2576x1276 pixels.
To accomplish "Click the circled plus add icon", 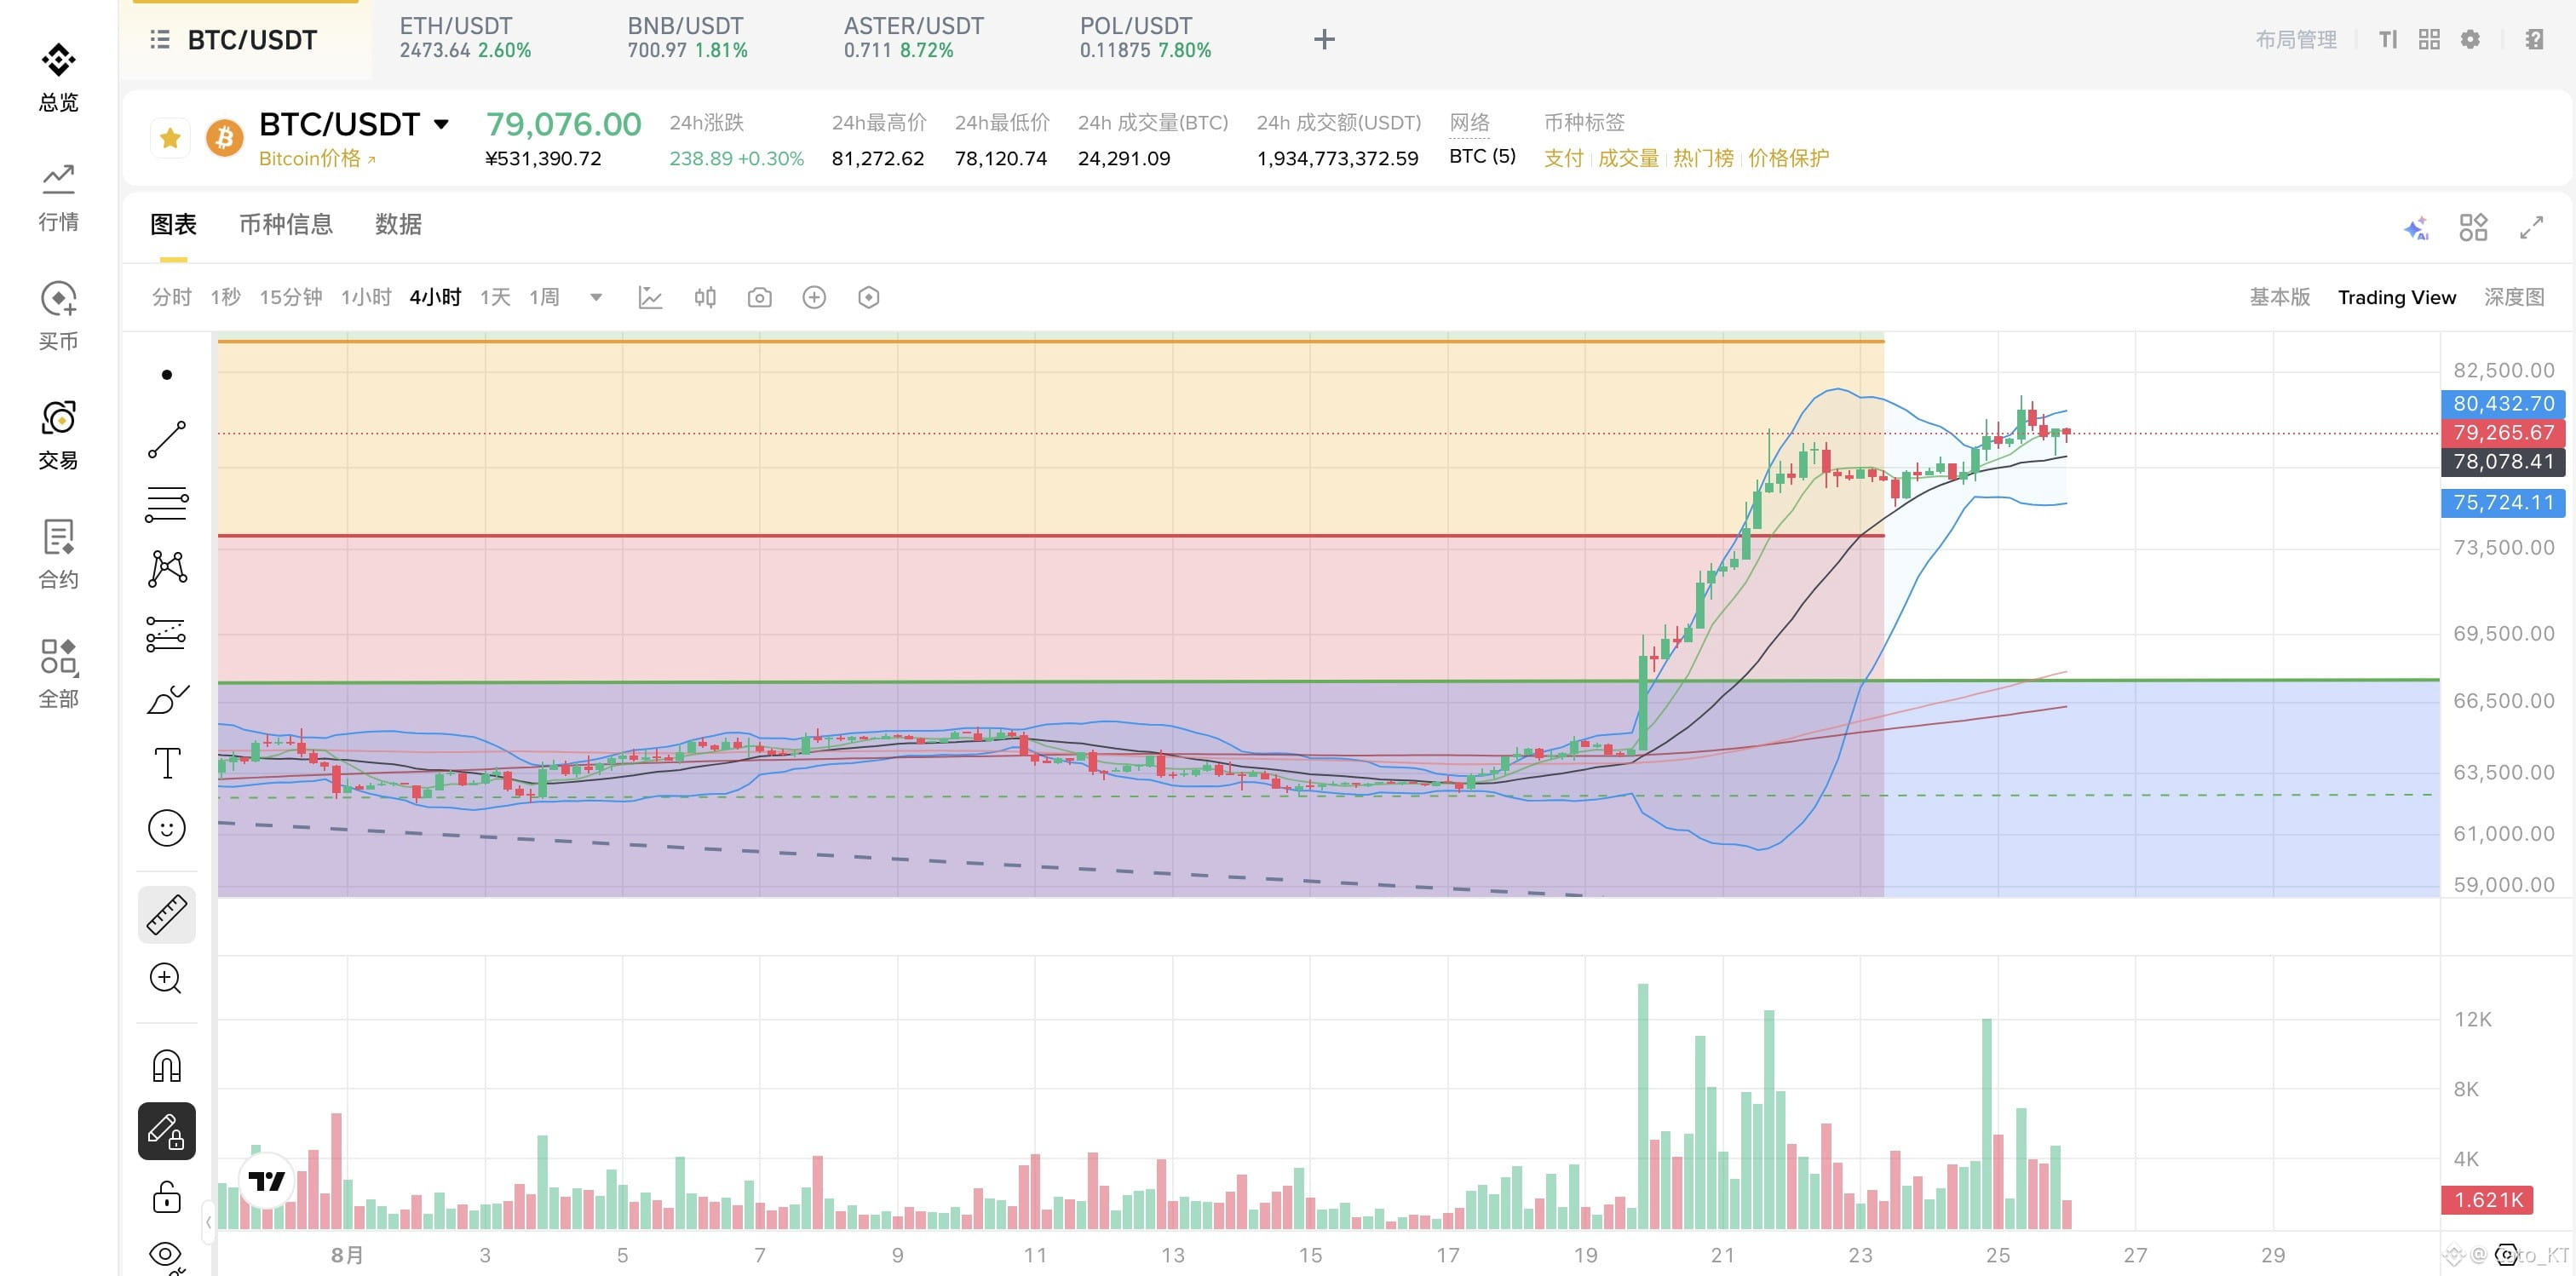I will click(814, 297).
